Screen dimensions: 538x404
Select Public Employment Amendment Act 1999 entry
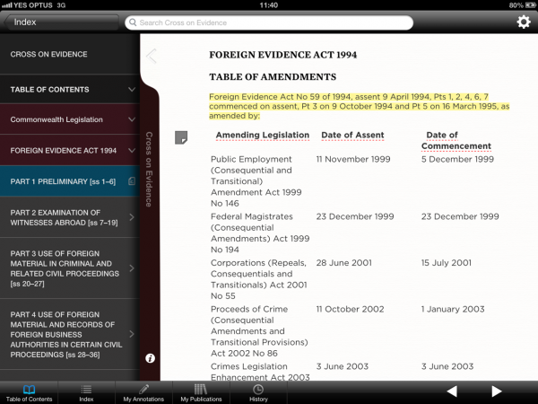tap(256, 181)
